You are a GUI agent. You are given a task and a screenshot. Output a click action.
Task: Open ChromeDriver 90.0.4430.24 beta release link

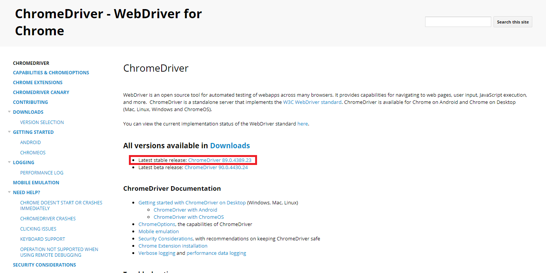(216, 168)
